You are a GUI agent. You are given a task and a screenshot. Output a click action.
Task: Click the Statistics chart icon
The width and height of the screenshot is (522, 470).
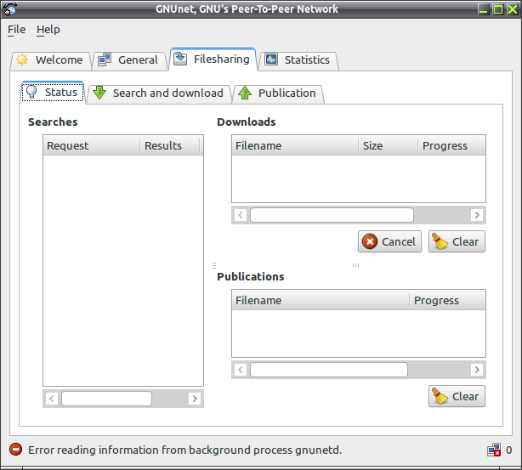271,59
